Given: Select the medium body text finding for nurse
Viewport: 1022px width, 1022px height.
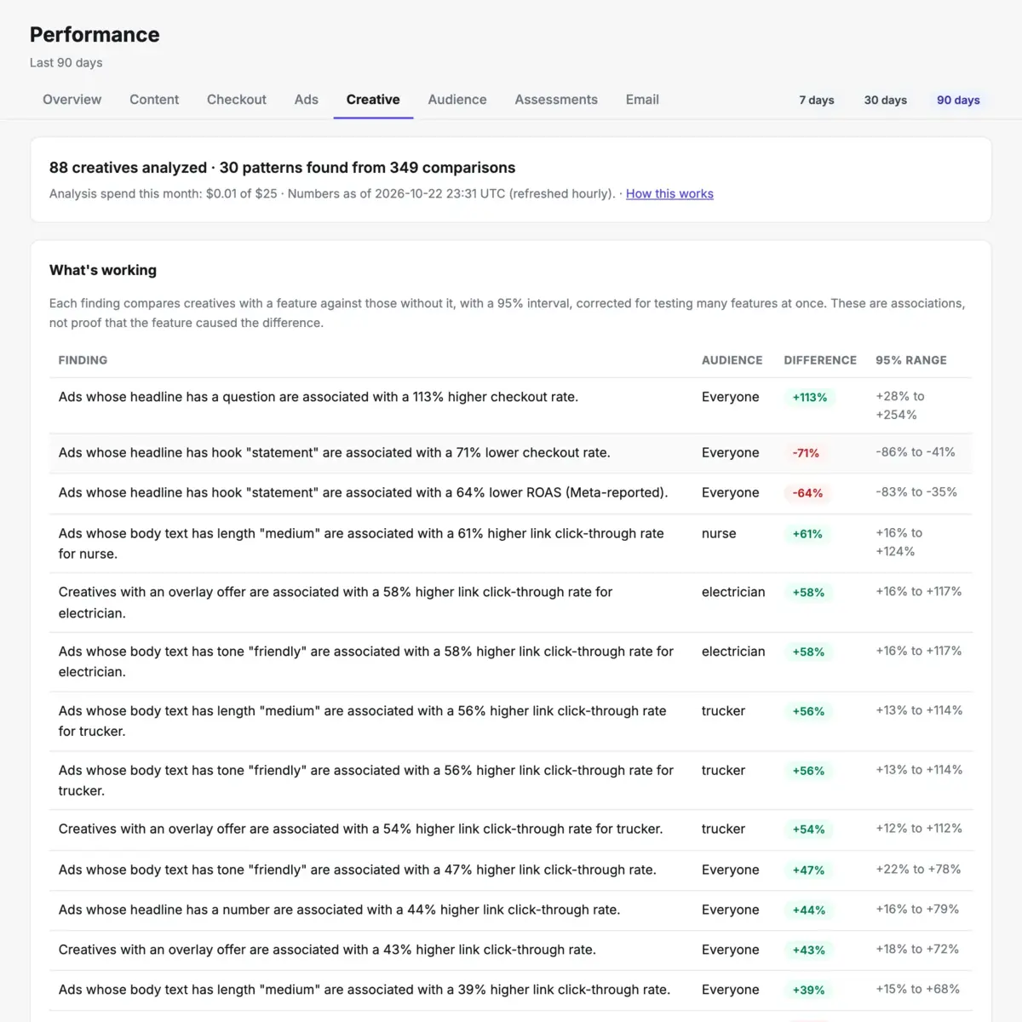Looking at the screenshot, I should click(x=511, y=543).
